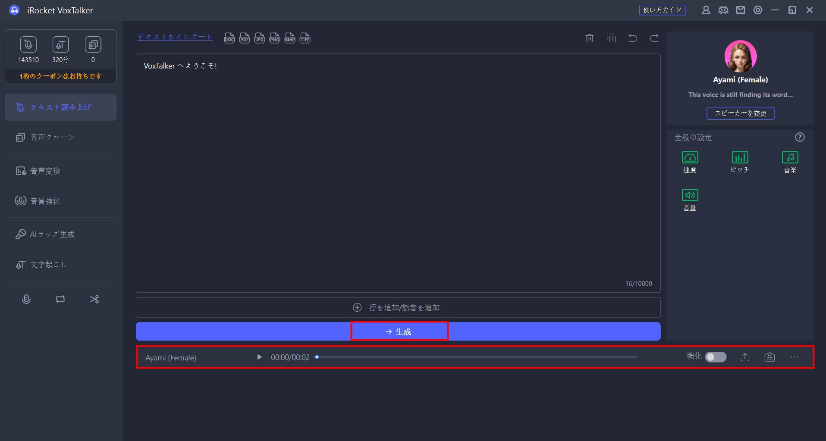
Task: Import a TIFF image
Action: click(x=305, y=38)
